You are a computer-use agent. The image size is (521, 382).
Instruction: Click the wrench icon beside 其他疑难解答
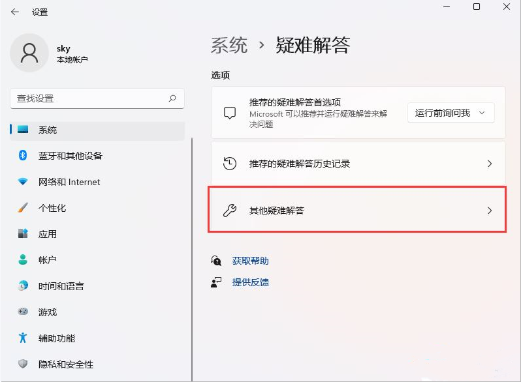pos(230,210)
